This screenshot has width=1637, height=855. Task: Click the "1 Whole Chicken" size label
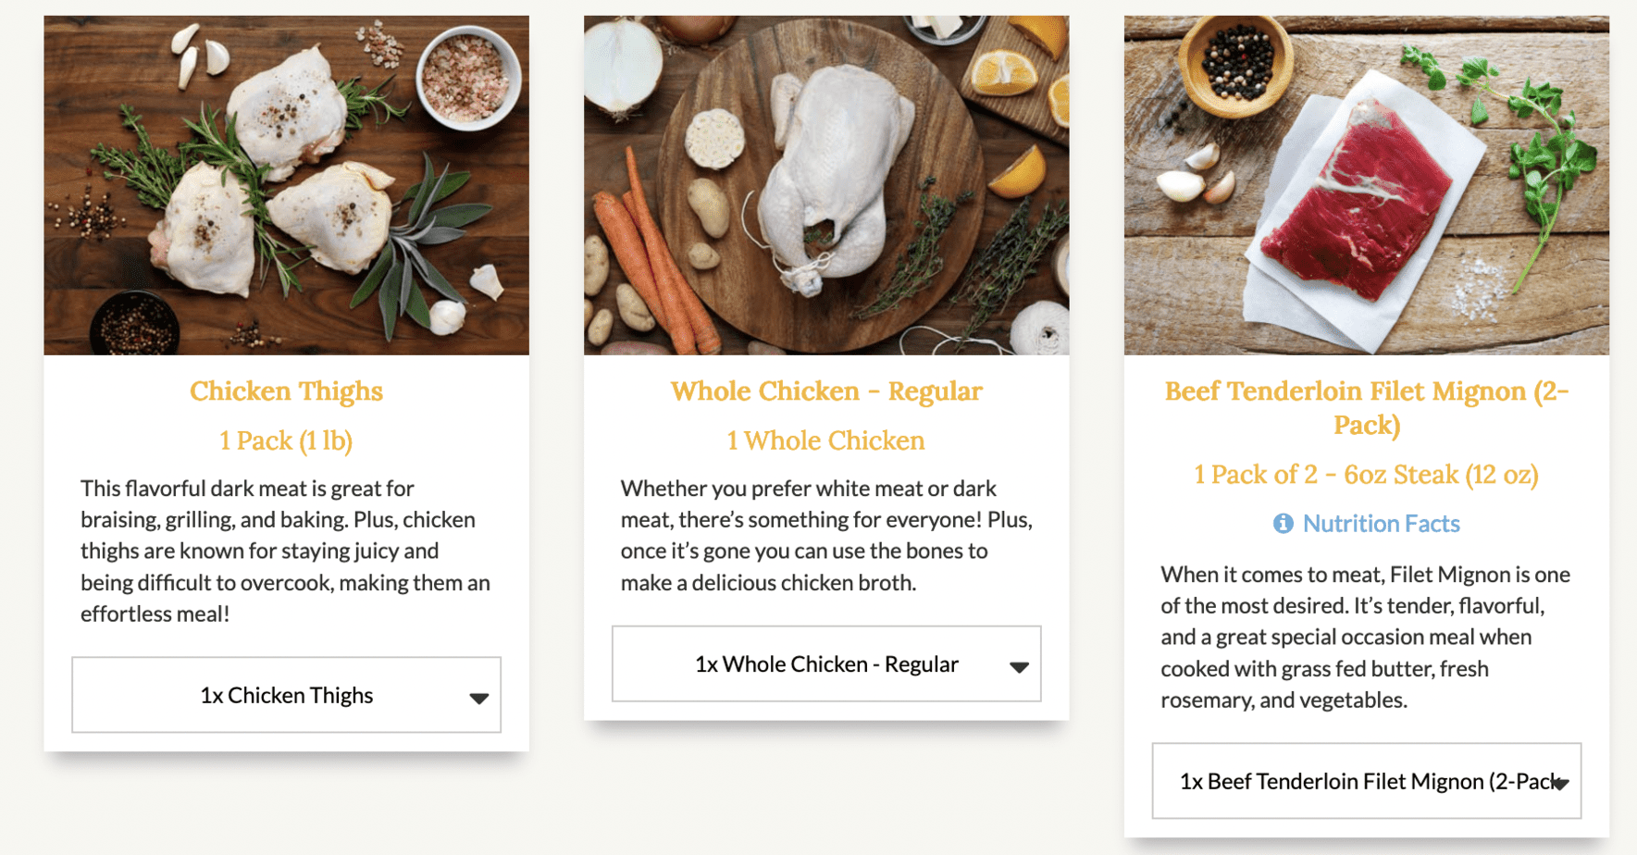tap(825, 440)
